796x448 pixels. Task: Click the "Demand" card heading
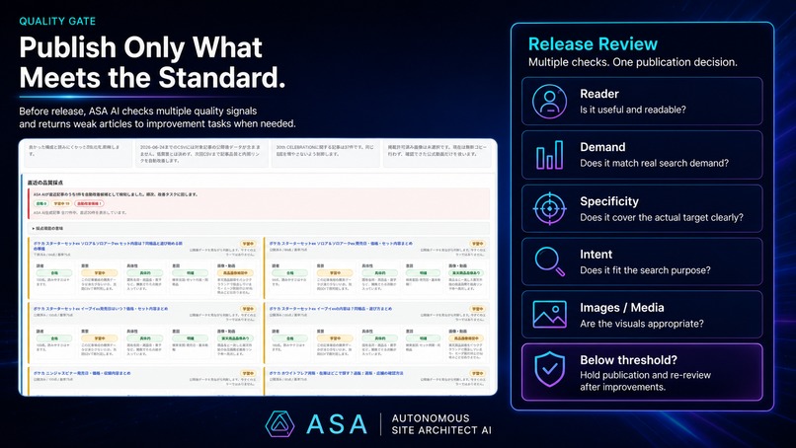point(602,147)
